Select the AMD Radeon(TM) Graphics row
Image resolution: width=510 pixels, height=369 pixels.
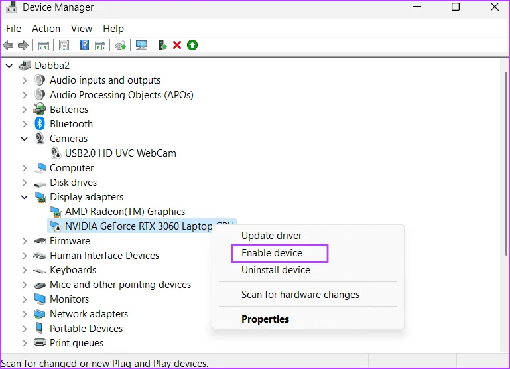(125, 212)
